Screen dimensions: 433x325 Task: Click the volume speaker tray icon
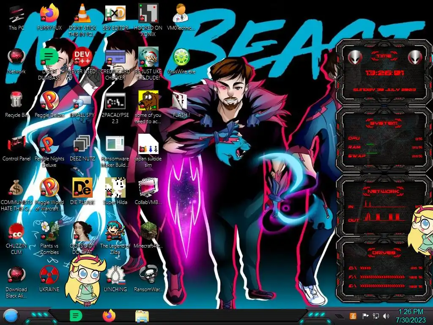386,316
